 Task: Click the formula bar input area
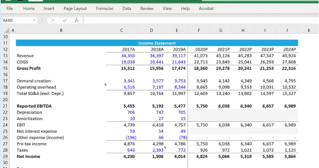click(198, 20)
